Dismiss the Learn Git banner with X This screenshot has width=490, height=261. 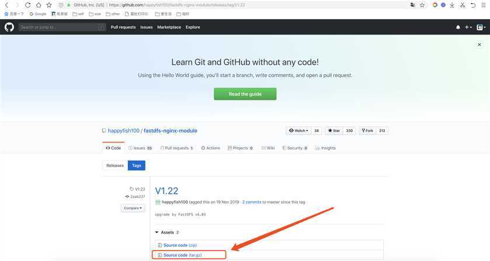[x=479, y=45]
